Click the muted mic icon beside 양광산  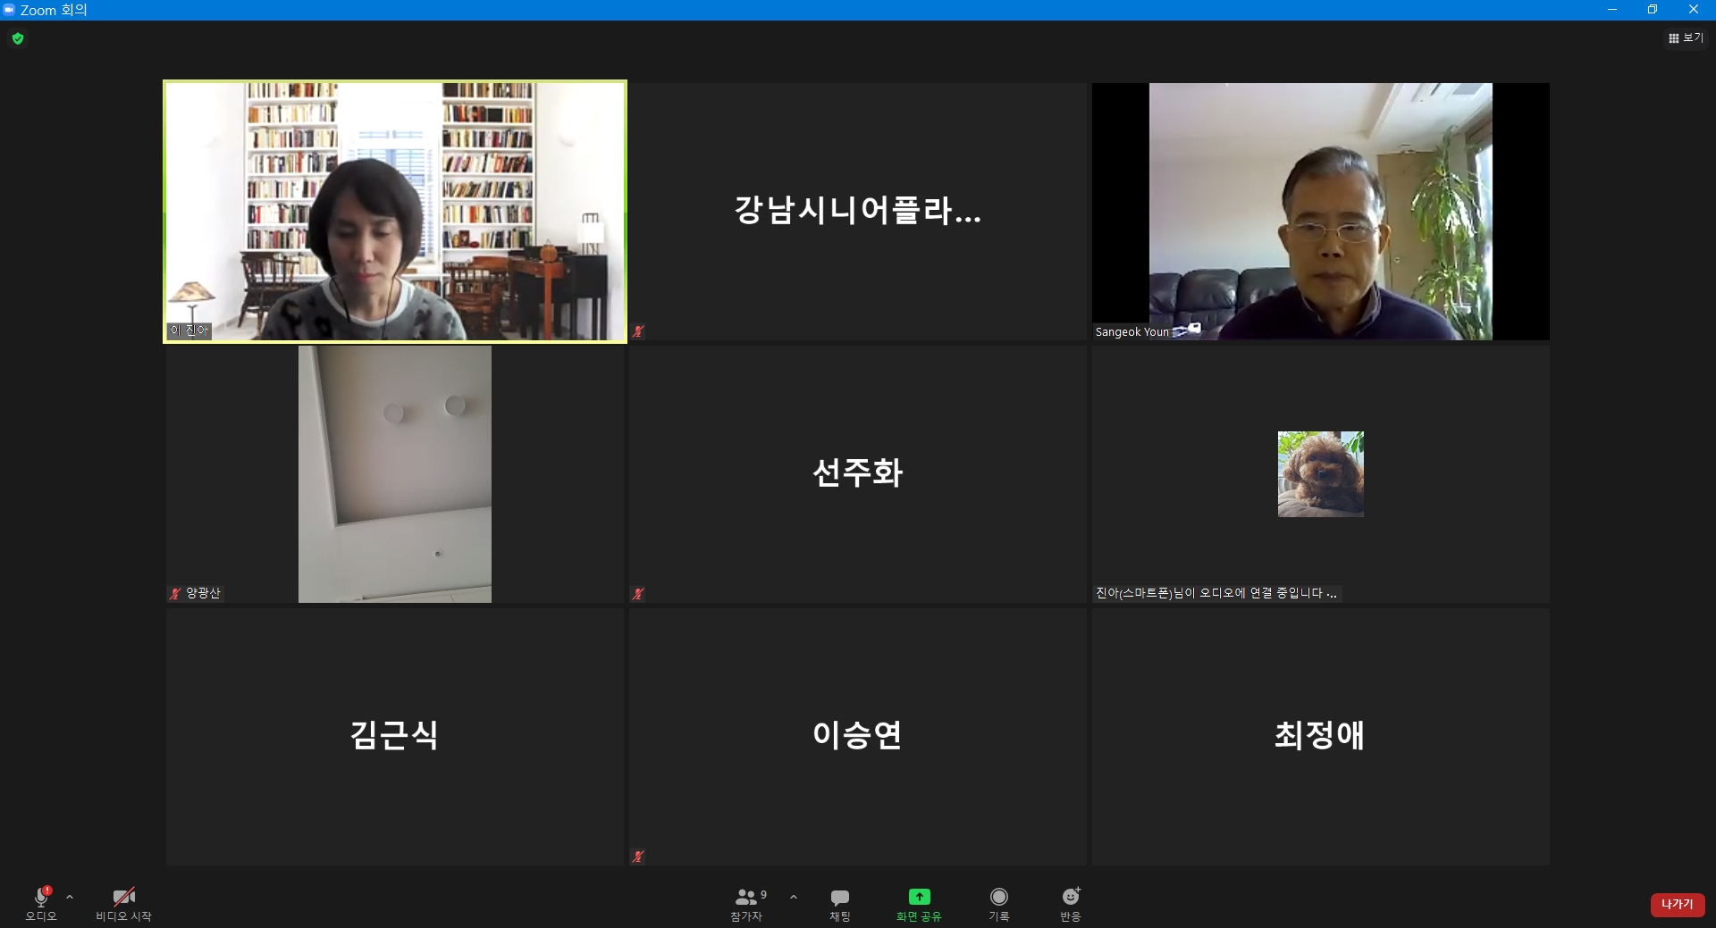(x=175, y=593)
